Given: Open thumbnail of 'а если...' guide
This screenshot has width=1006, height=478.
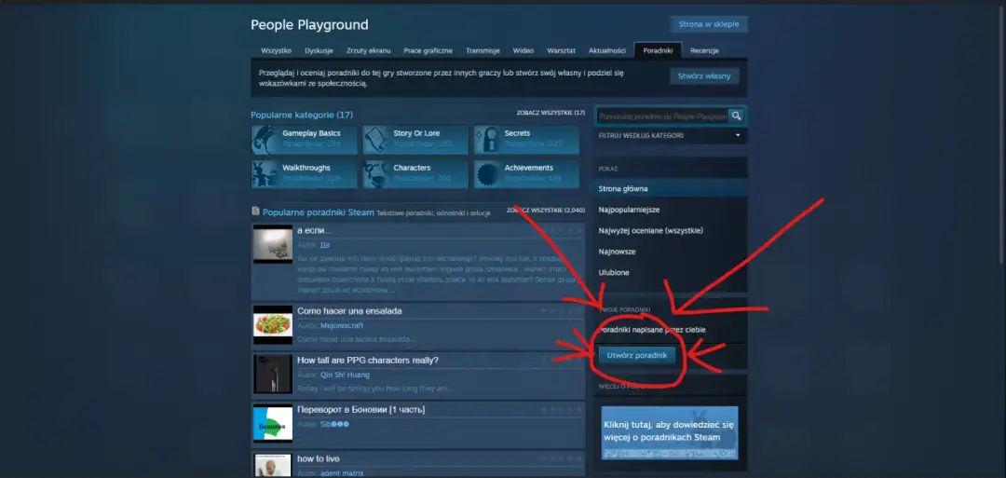Looking at the screenshot, I should [x=273, y=244].
